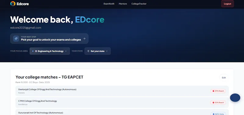The image size is (244, 115).
Task: Click the location pin icon in state selector
Action: pos(88,51)
